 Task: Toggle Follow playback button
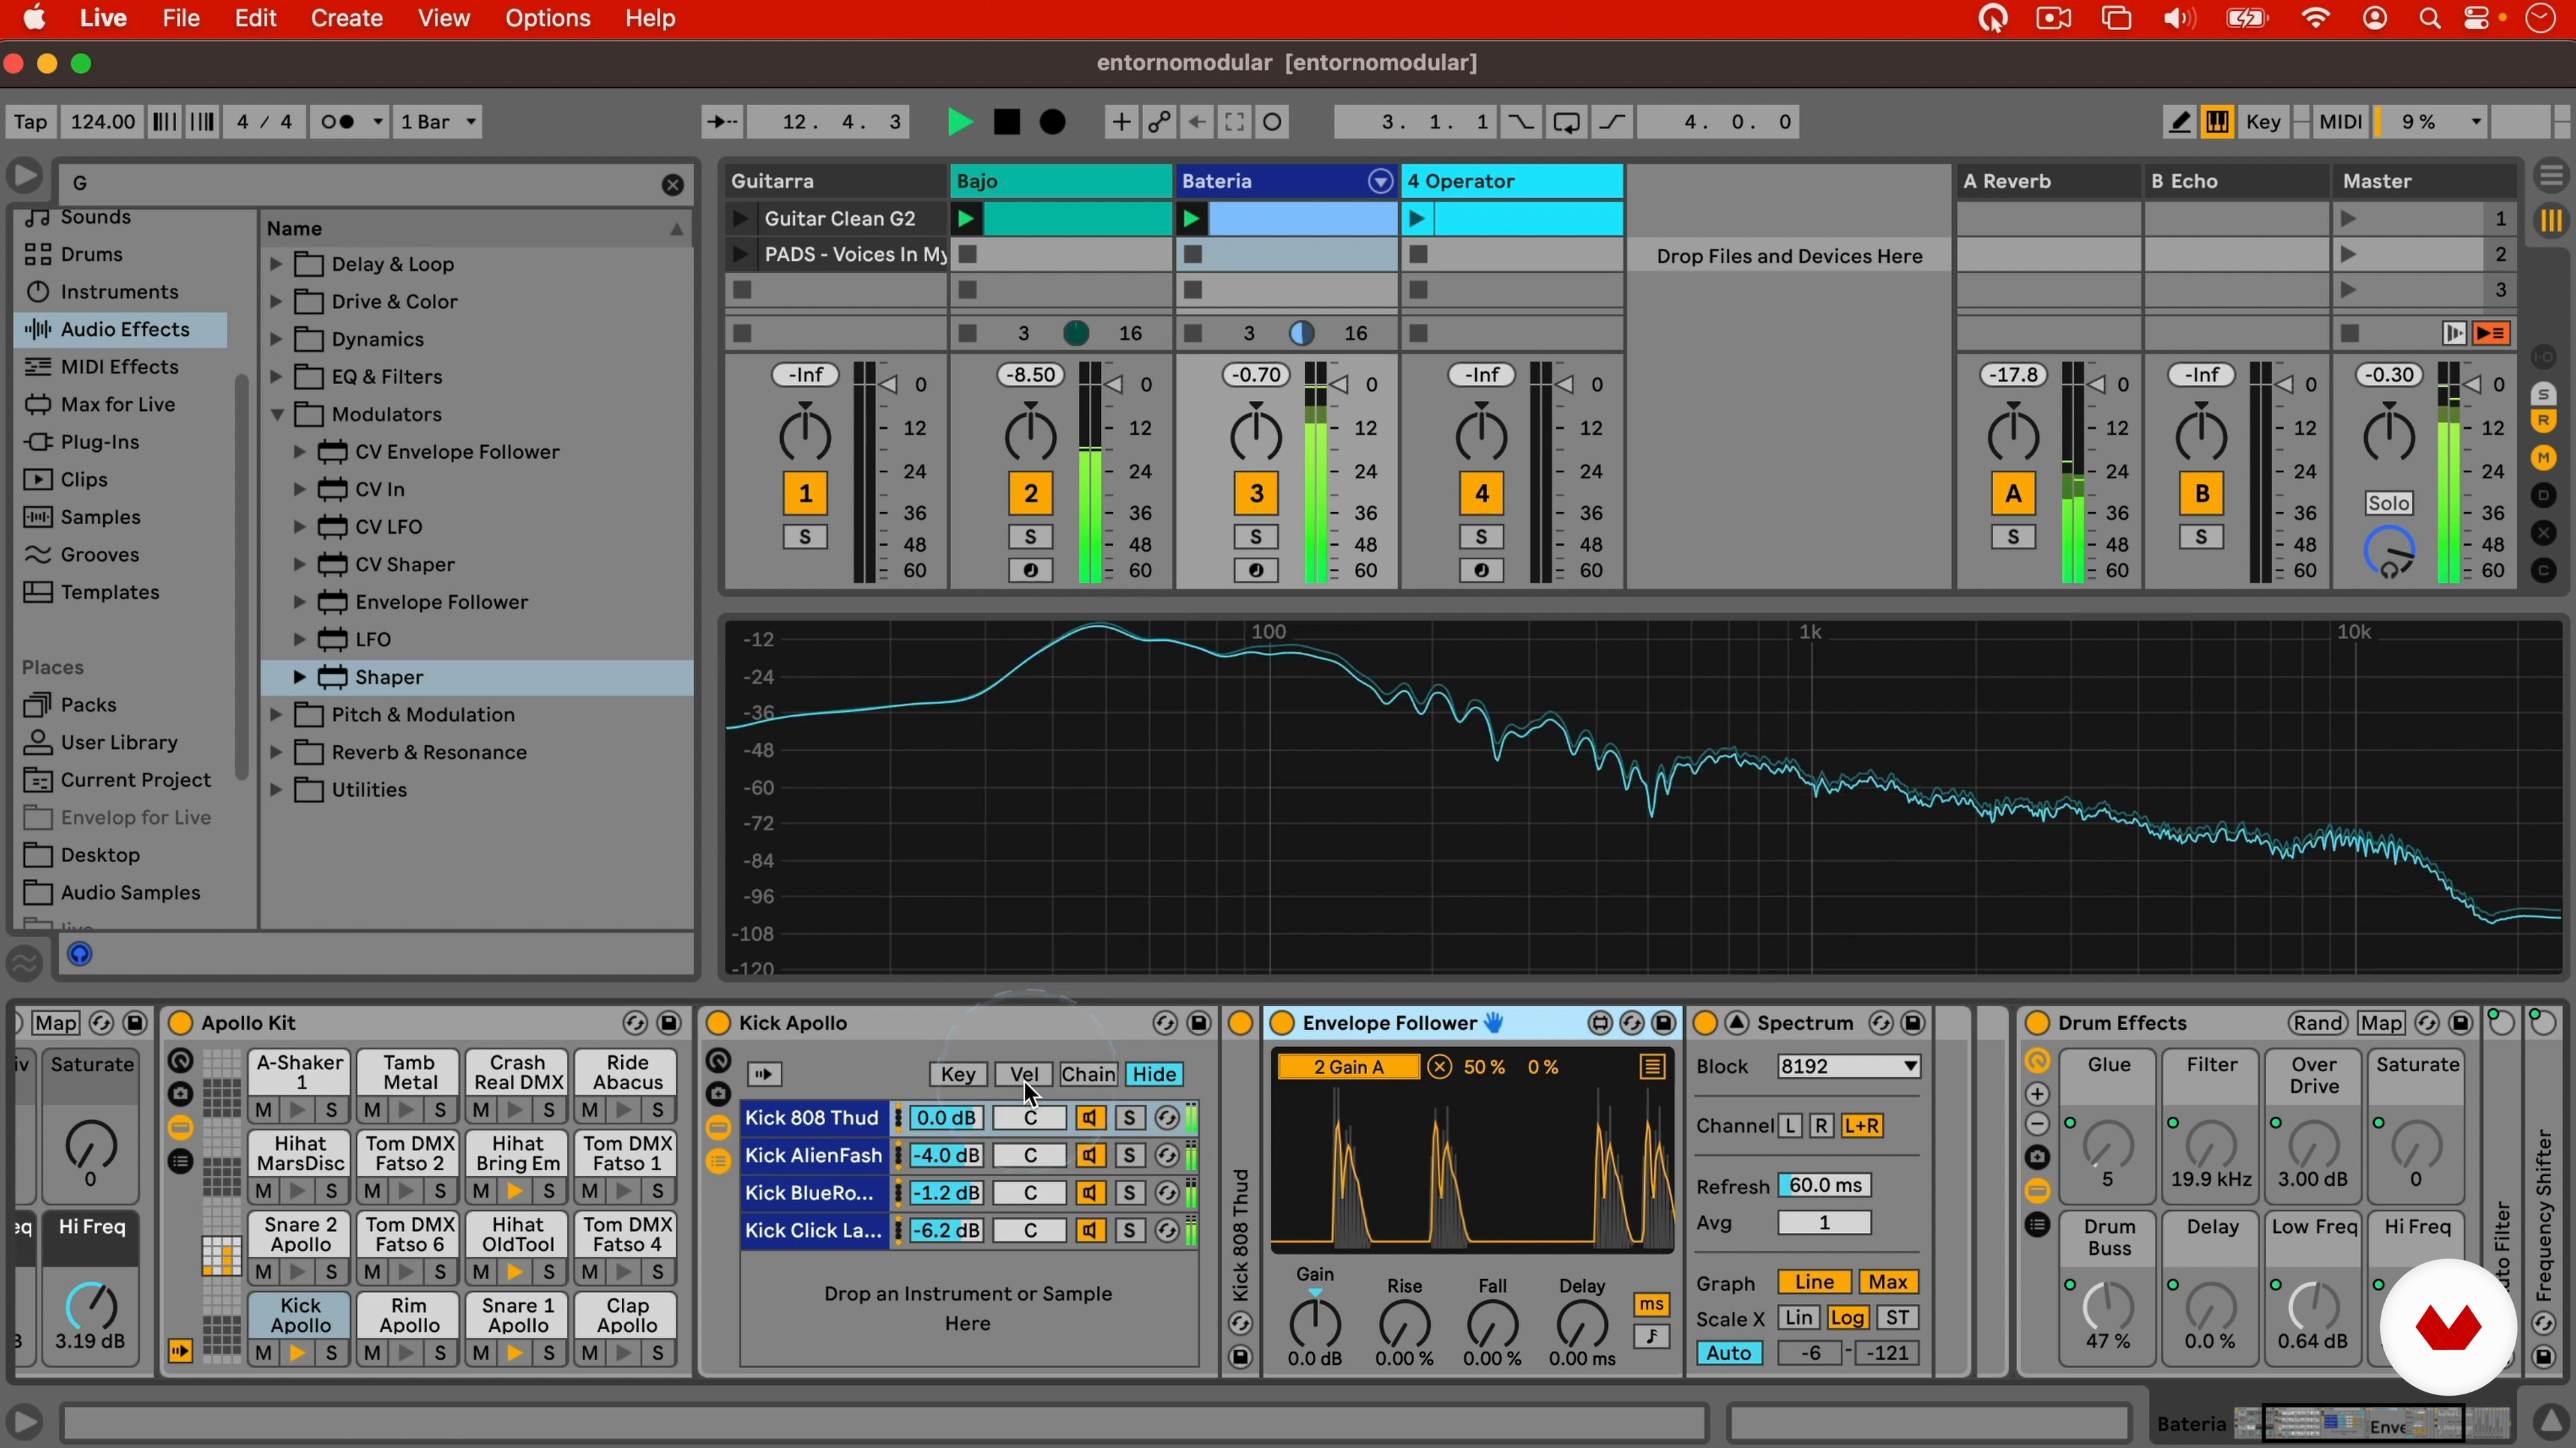pyautogui.click(x=722, y=122)
